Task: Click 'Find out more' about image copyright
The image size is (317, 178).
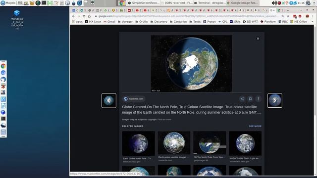Action: click(164, 120)
